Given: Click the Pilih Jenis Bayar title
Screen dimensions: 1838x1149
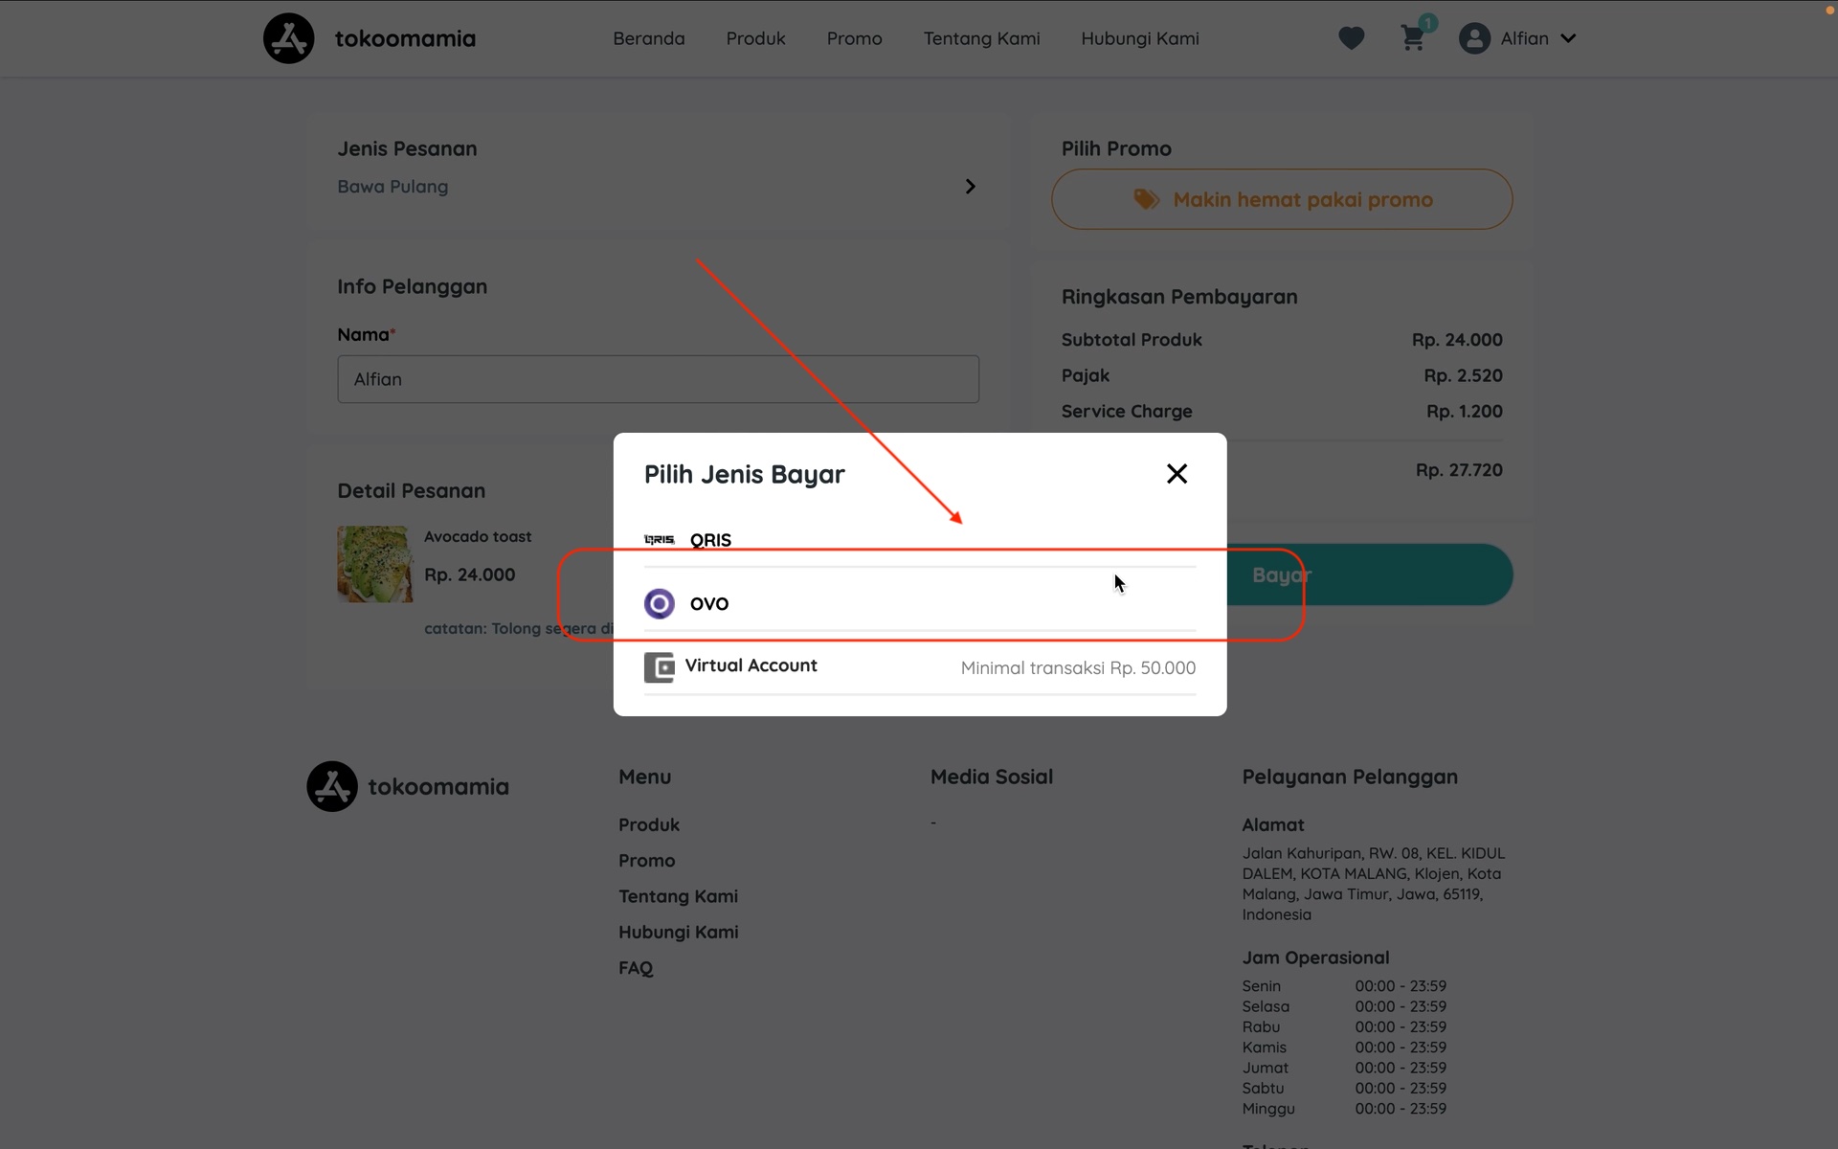Looking at the screenshot, I should [745, 474].
